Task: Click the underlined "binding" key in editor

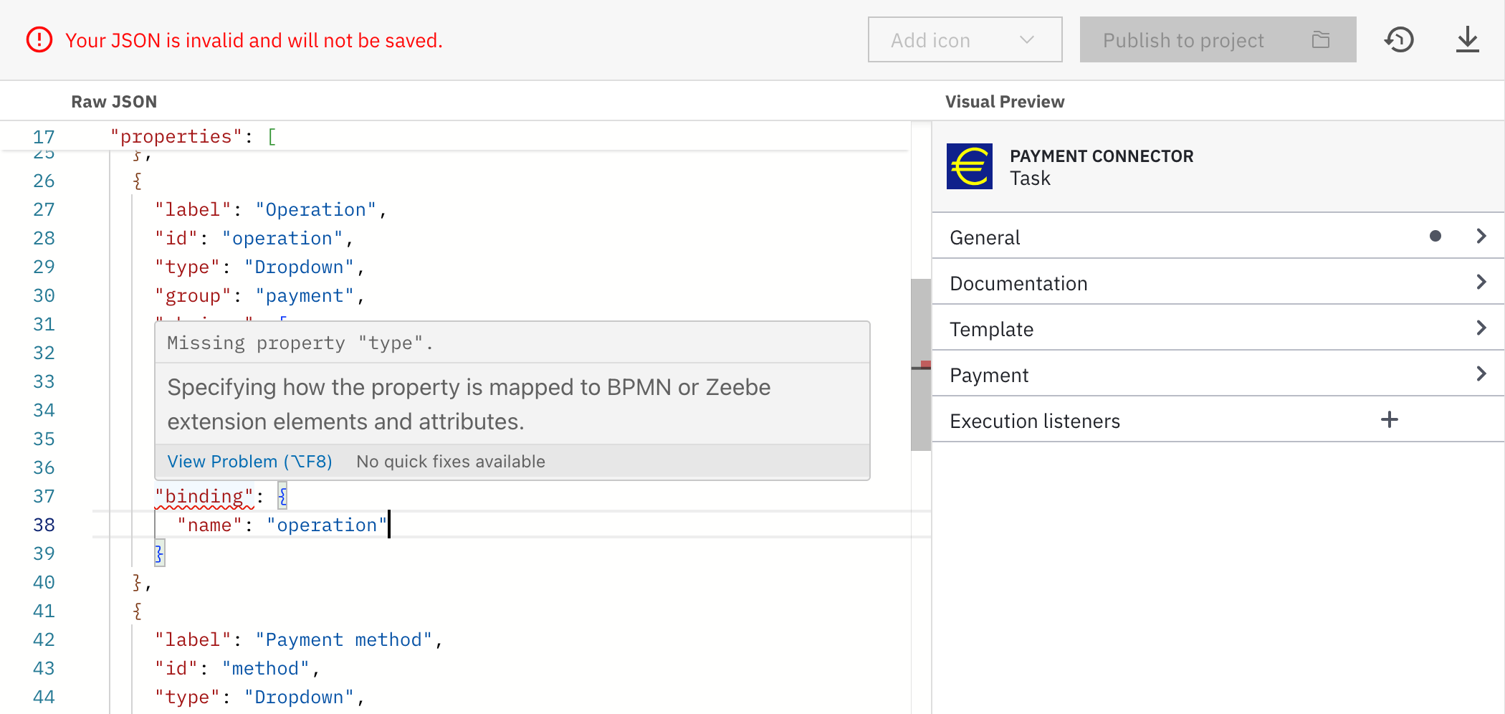Action: 204,496
